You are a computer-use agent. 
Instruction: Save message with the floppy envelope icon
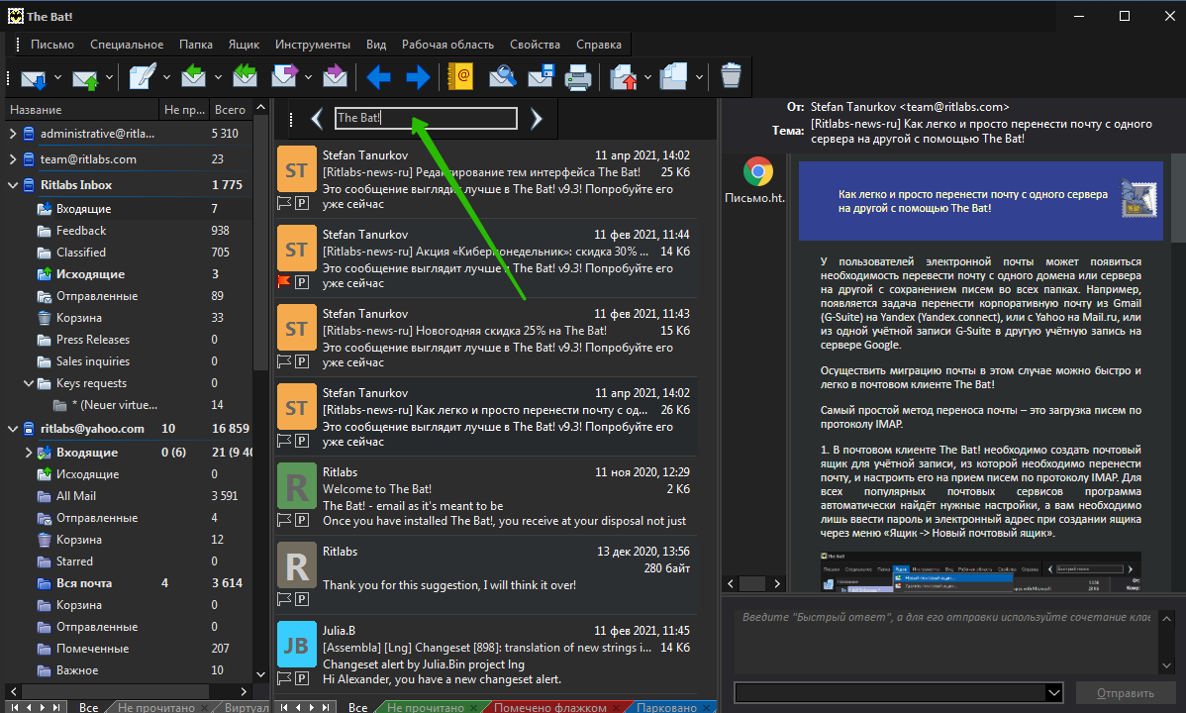pyautogui.click(x=541, y=77)
